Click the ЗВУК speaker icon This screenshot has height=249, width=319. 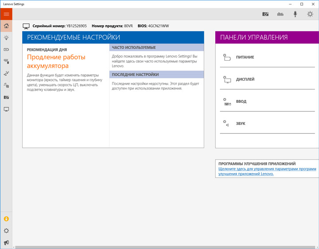pos(226,123)
